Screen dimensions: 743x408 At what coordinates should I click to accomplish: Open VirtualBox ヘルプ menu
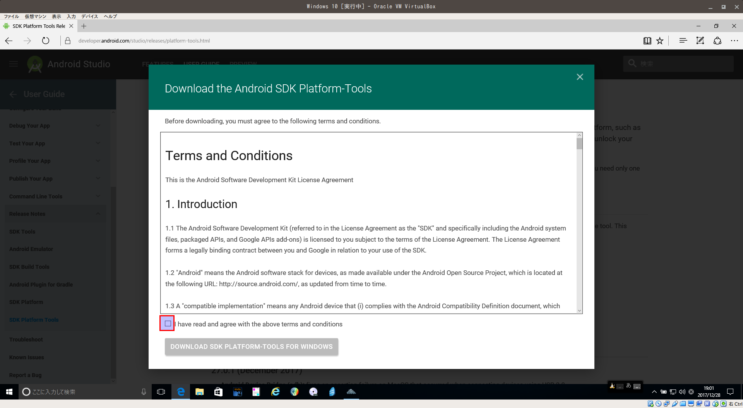pos(110,16)
